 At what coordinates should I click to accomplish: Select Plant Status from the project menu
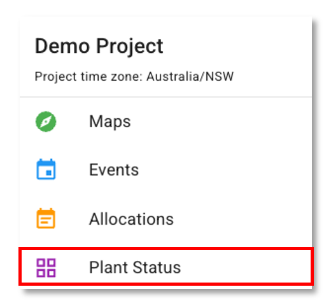[165, 267]
